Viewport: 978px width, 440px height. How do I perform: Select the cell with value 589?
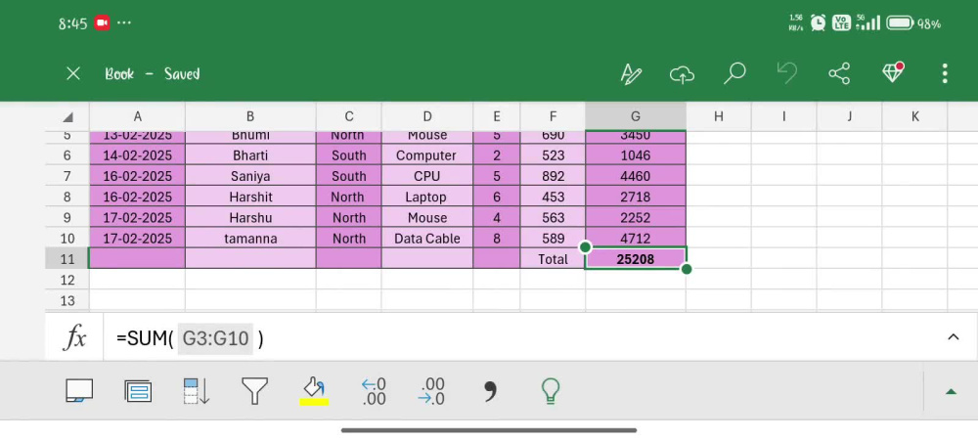(x=553, y=238)
